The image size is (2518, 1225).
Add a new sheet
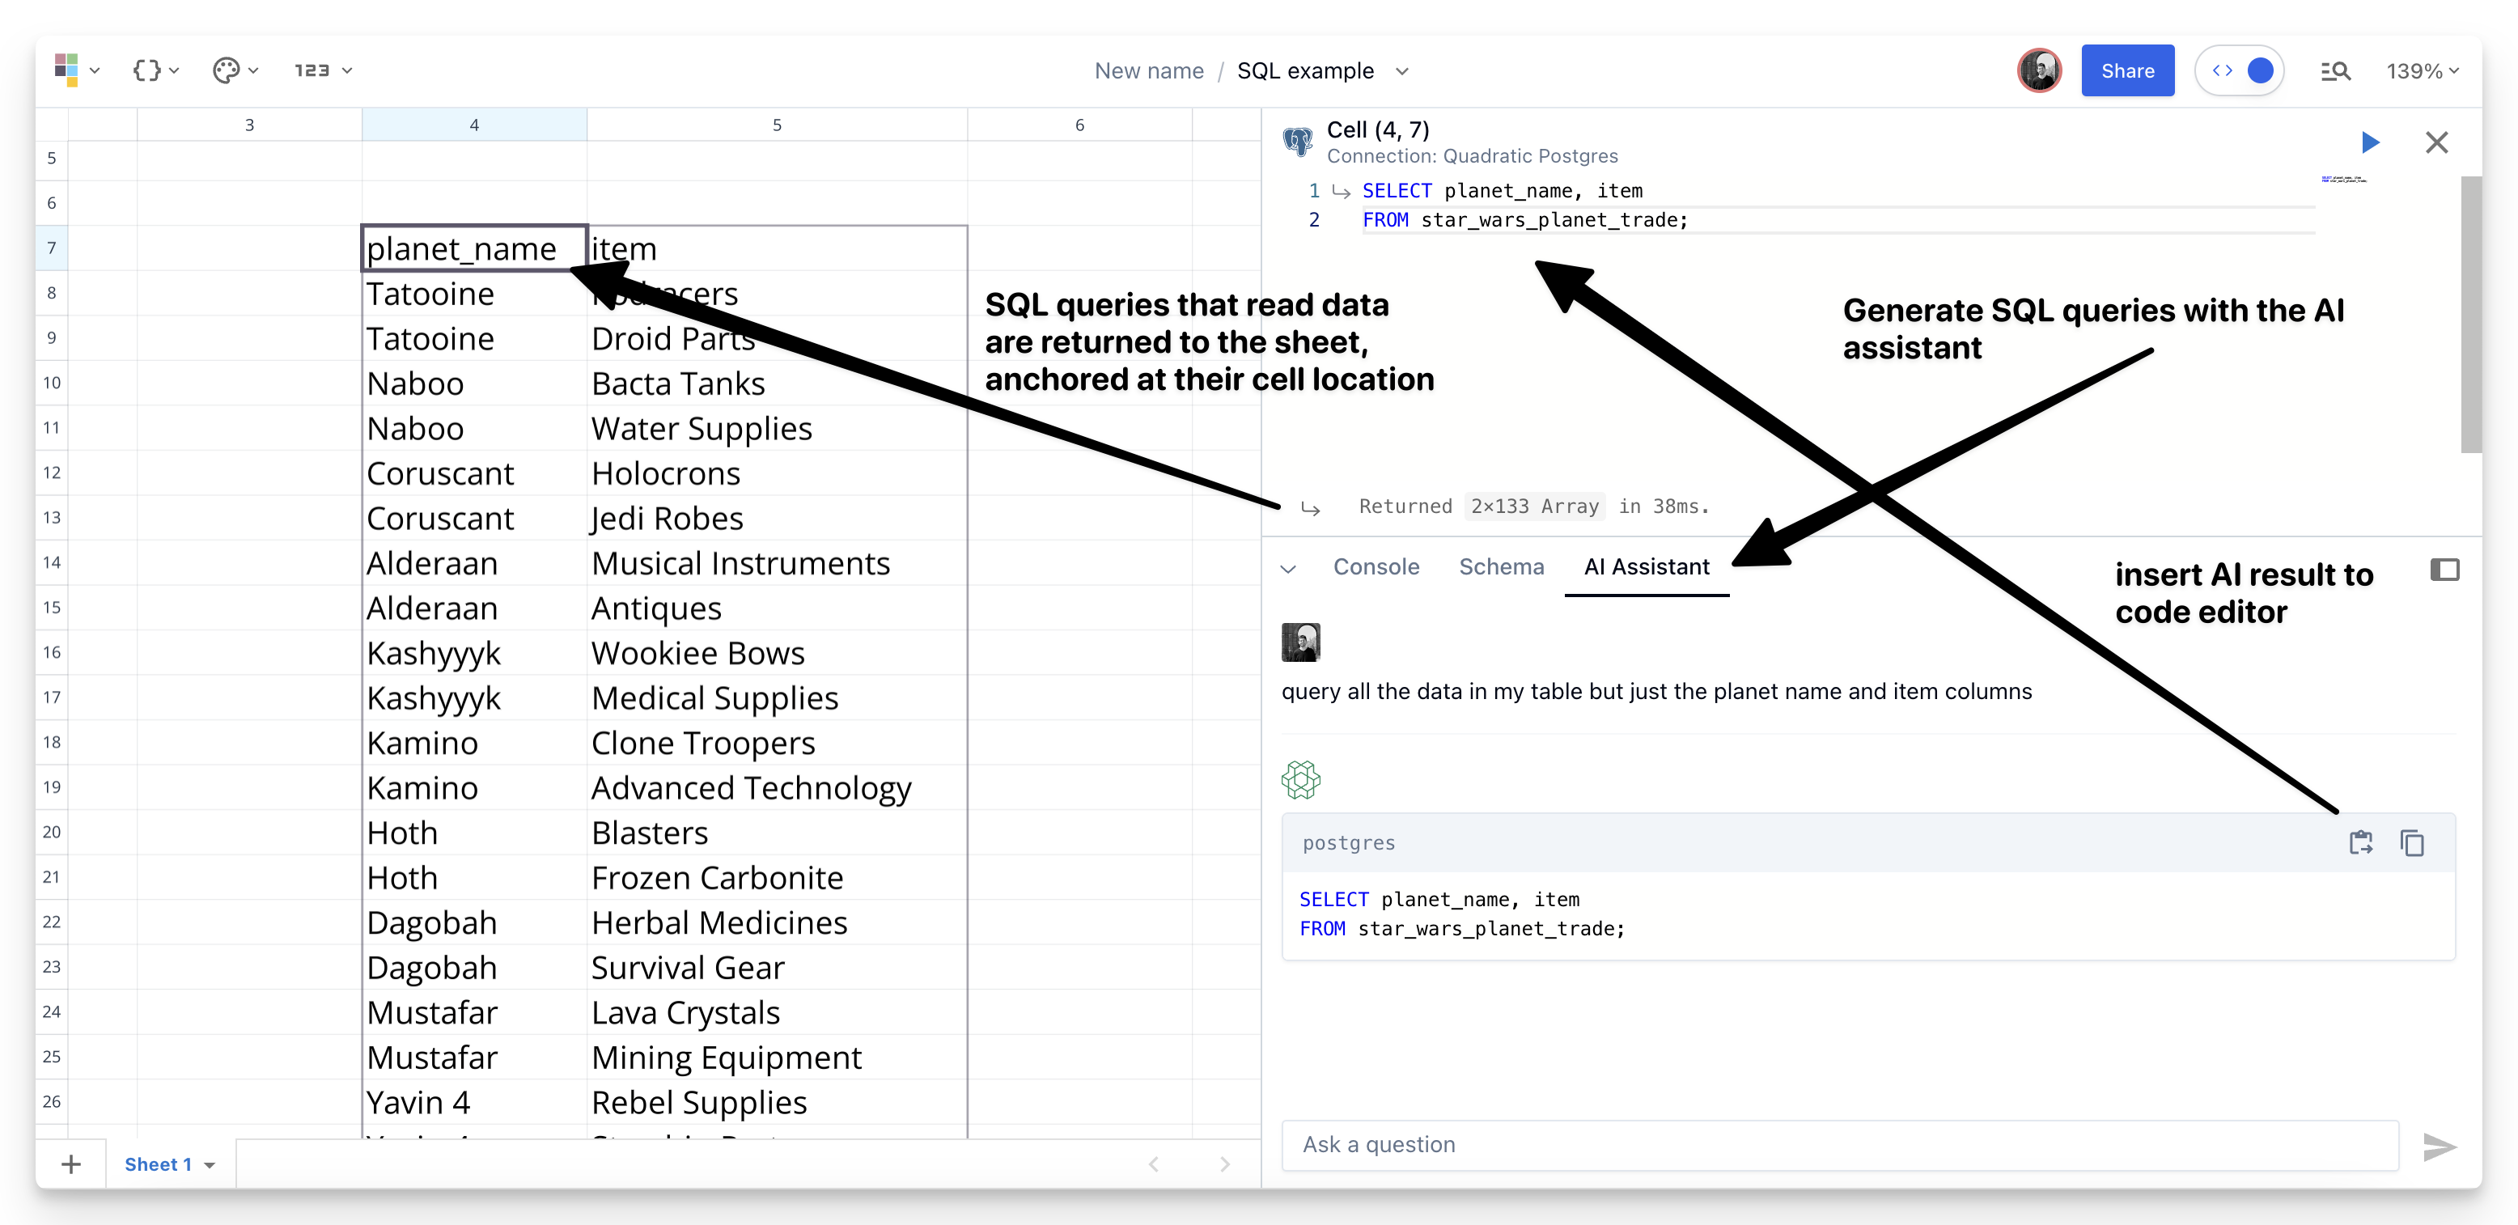pyautogui.click(x=71, y=1164)
